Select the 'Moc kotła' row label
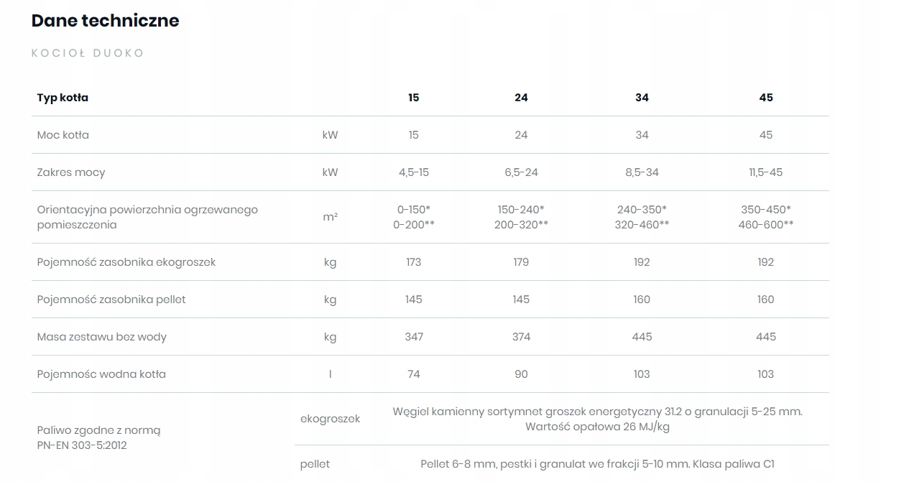 [63, 135]
